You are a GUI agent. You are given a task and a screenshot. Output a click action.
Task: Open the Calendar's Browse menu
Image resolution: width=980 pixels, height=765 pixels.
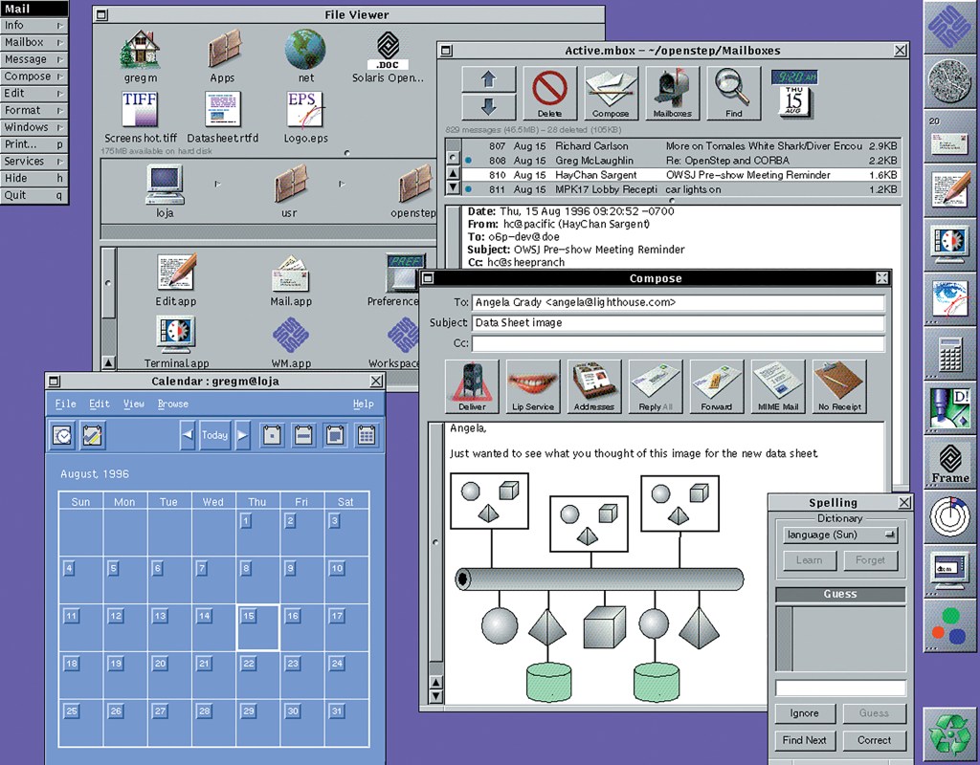click(172, 404)
